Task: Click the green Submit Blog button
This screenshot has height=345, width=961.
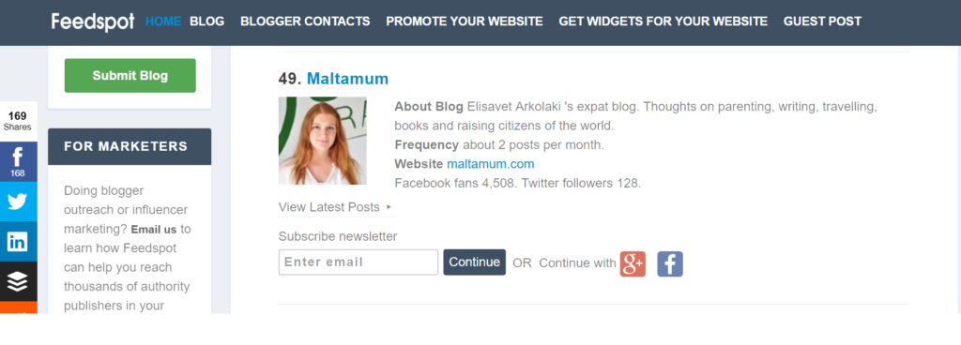Action: coord(130,76)
